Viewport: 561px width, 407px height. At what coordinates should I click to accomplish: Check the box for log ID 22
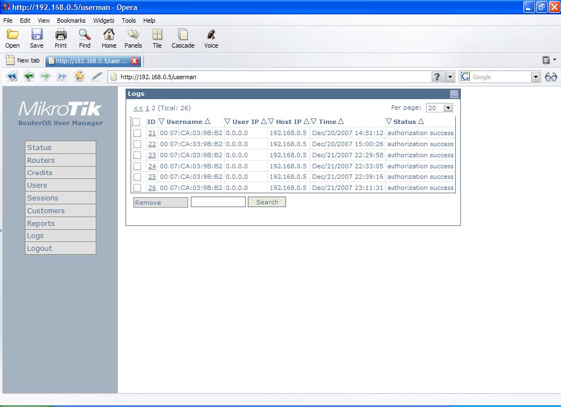pyautogui.click(x=137, y=144)
